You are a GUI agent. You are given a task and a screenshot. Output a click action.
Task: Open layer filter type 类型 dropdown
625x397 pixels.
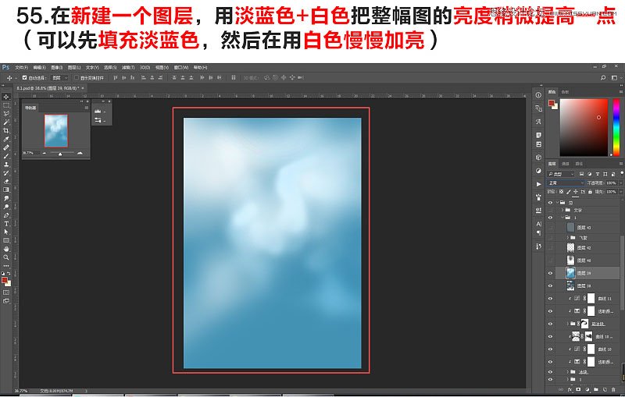tap(561, 174)
